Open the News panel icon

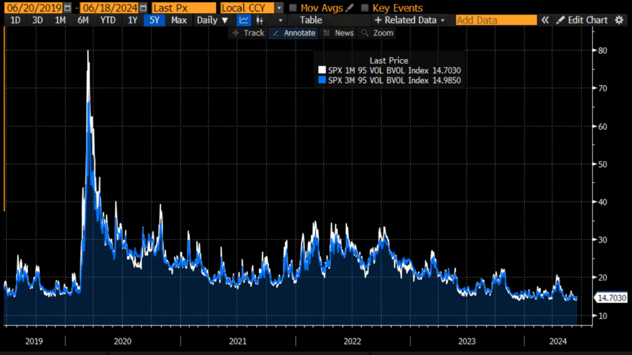coord(338,33)
